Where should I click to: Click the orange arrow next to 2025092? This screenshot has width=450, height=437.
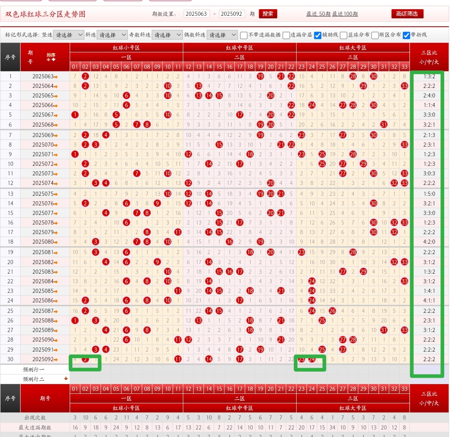pos(55,360)
